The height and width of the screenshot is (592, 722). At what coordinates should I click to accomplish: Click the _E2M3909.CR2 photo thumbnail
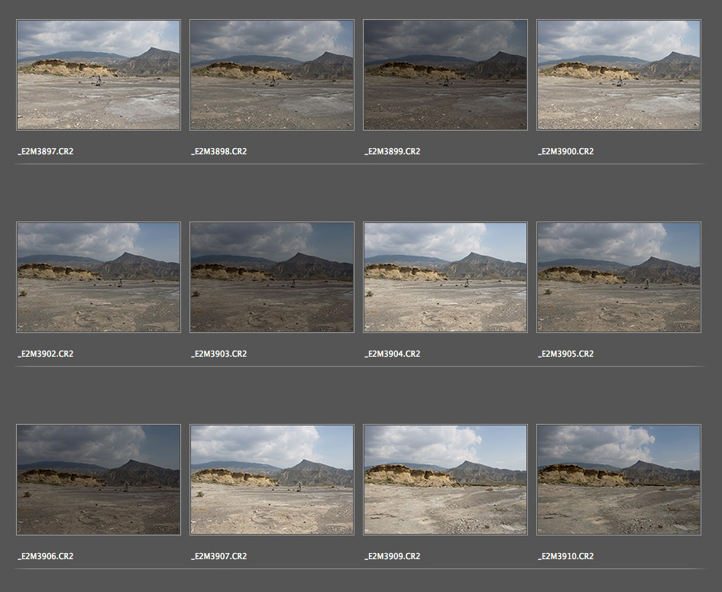coord(445,480)
